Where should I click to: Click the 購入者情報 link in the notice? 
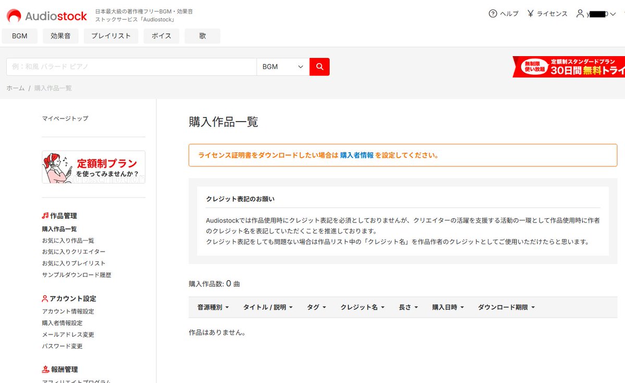[x=356, y=155]
